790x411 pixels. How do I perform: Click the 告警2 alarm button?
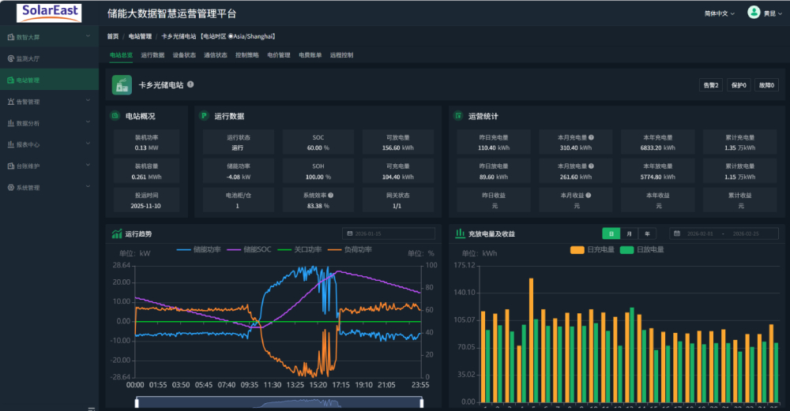tap(711, 85)
